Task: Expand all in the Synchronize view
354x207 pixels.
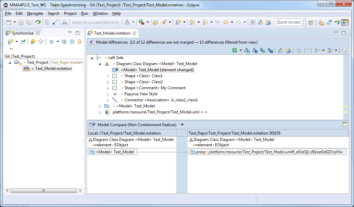Action: coord(64,42)
